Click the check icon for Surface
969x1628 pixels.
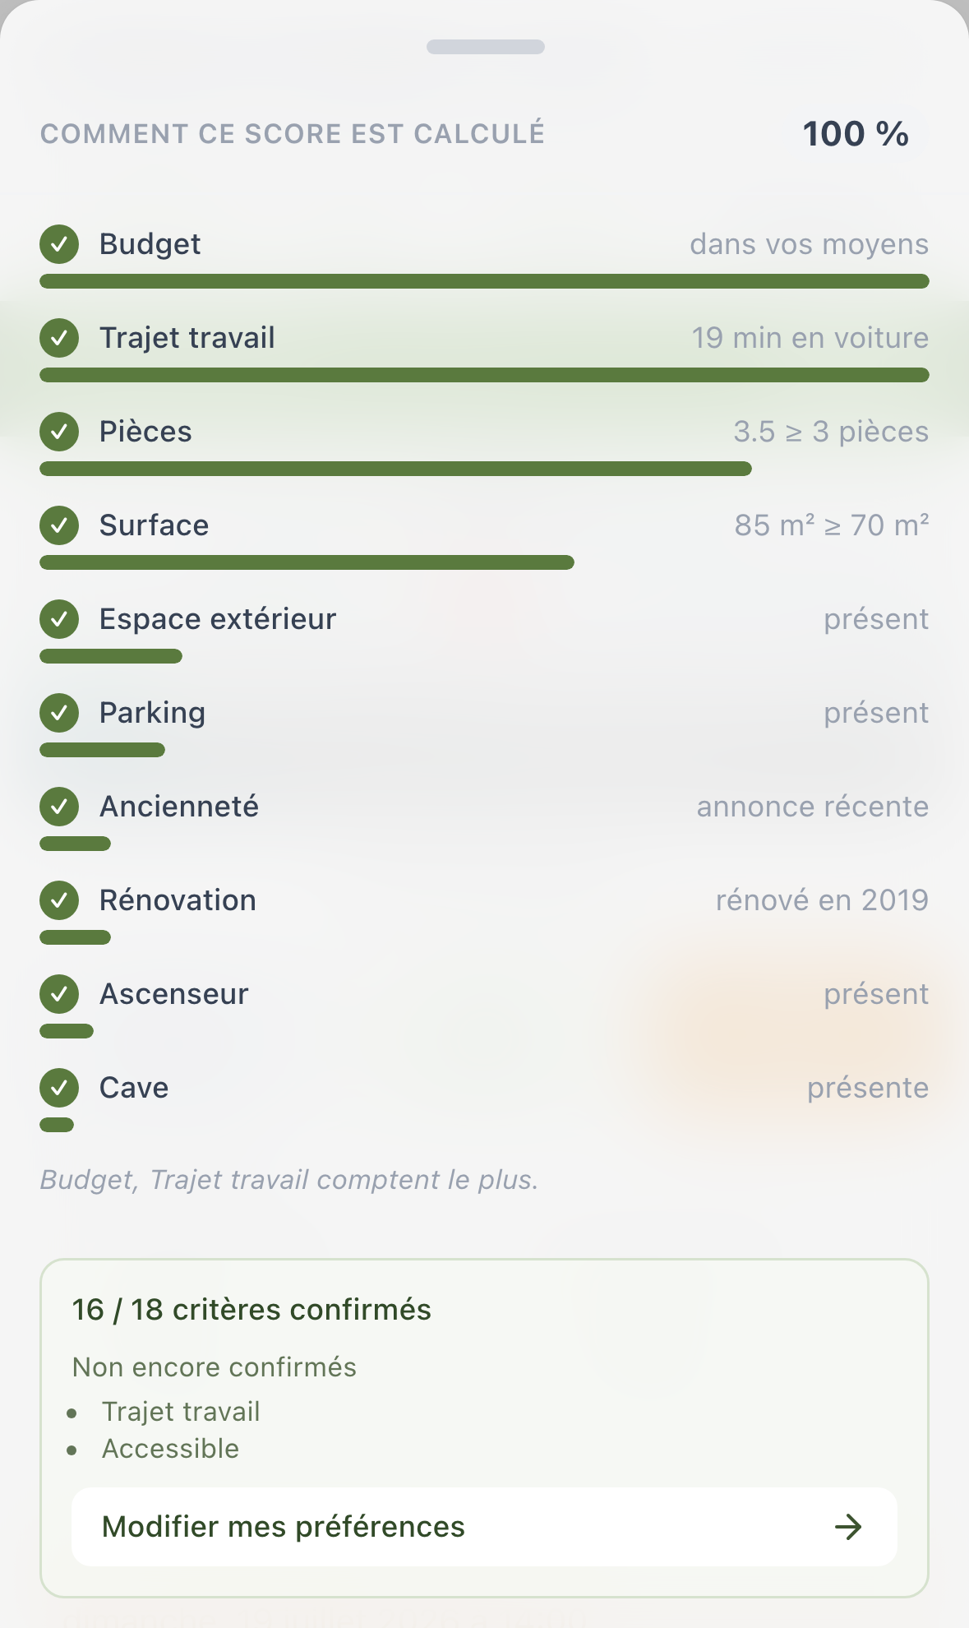tap(59, 525)
